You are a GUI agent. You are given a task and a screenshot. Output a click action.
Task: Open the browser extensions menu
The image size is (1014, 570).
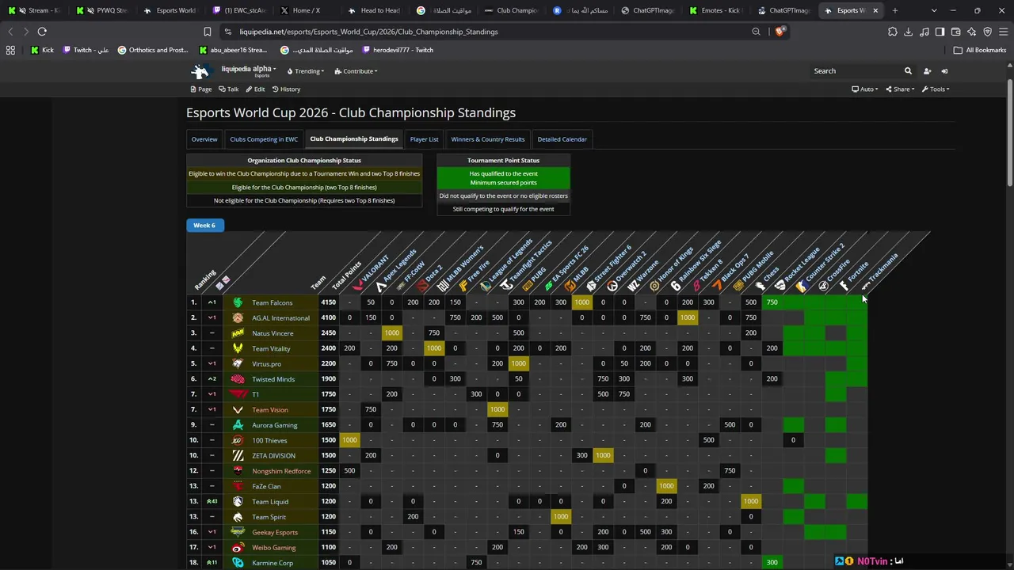tap(893, 32)
